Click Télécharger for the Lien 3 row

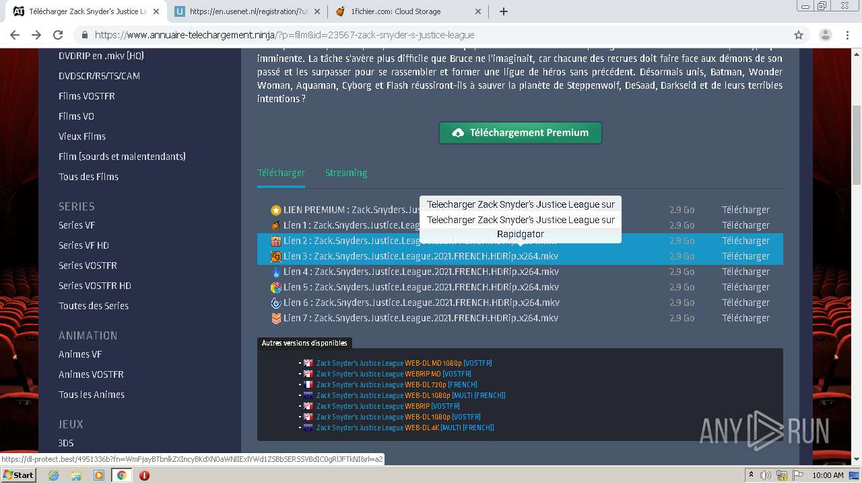745,256
